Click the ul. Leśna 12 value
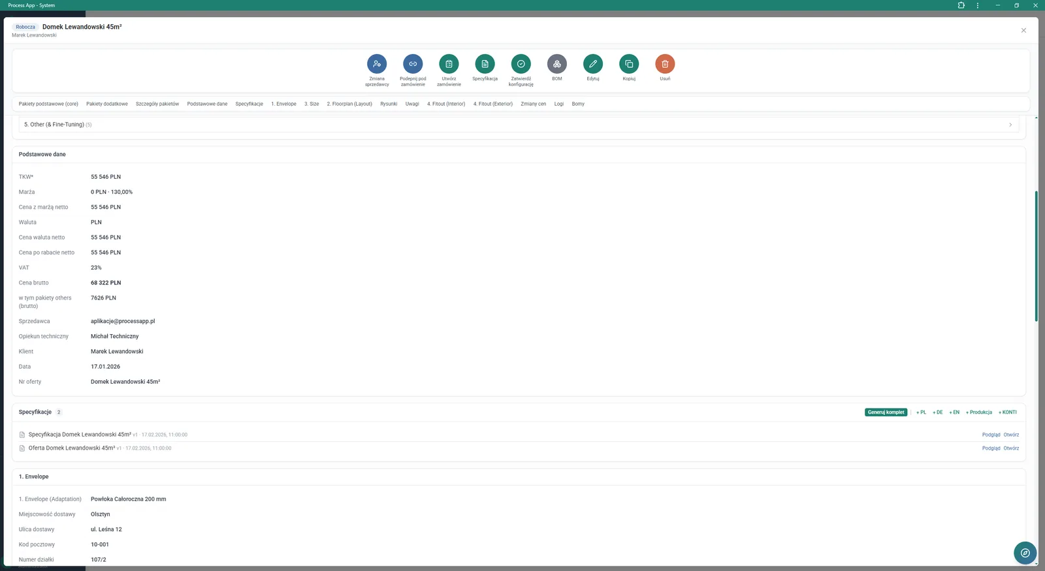The image size is (1045, 571). tap(106, 529)
